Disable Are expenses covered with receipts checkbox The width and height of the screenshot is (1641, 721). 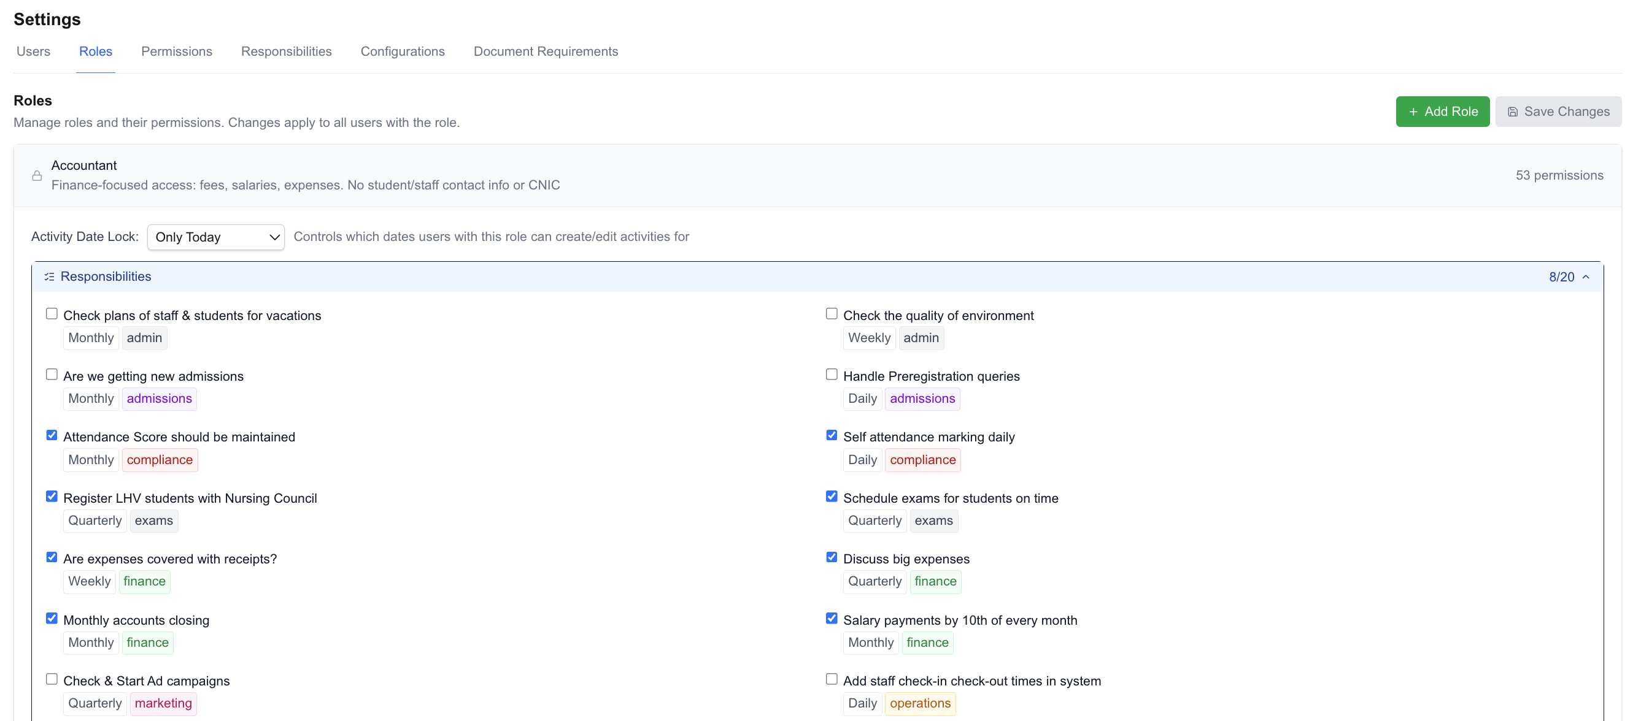[x=52, y=557]
